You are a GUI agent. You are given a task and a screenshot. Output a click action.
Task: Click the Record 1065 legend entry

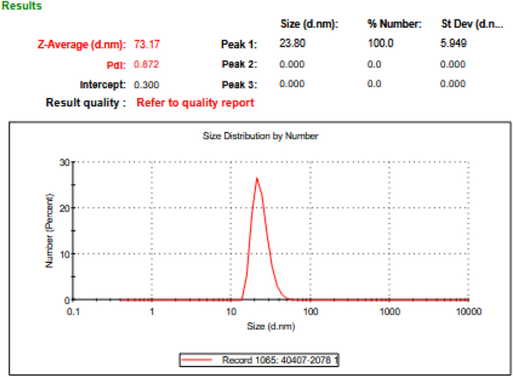(x=259, y=360)
